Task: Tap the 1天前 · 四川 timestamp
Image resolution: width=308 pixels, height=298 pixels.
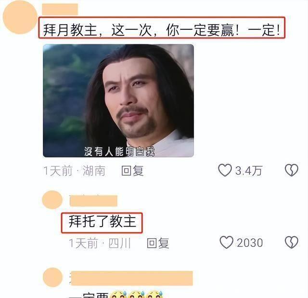Action: pos(100,243)
